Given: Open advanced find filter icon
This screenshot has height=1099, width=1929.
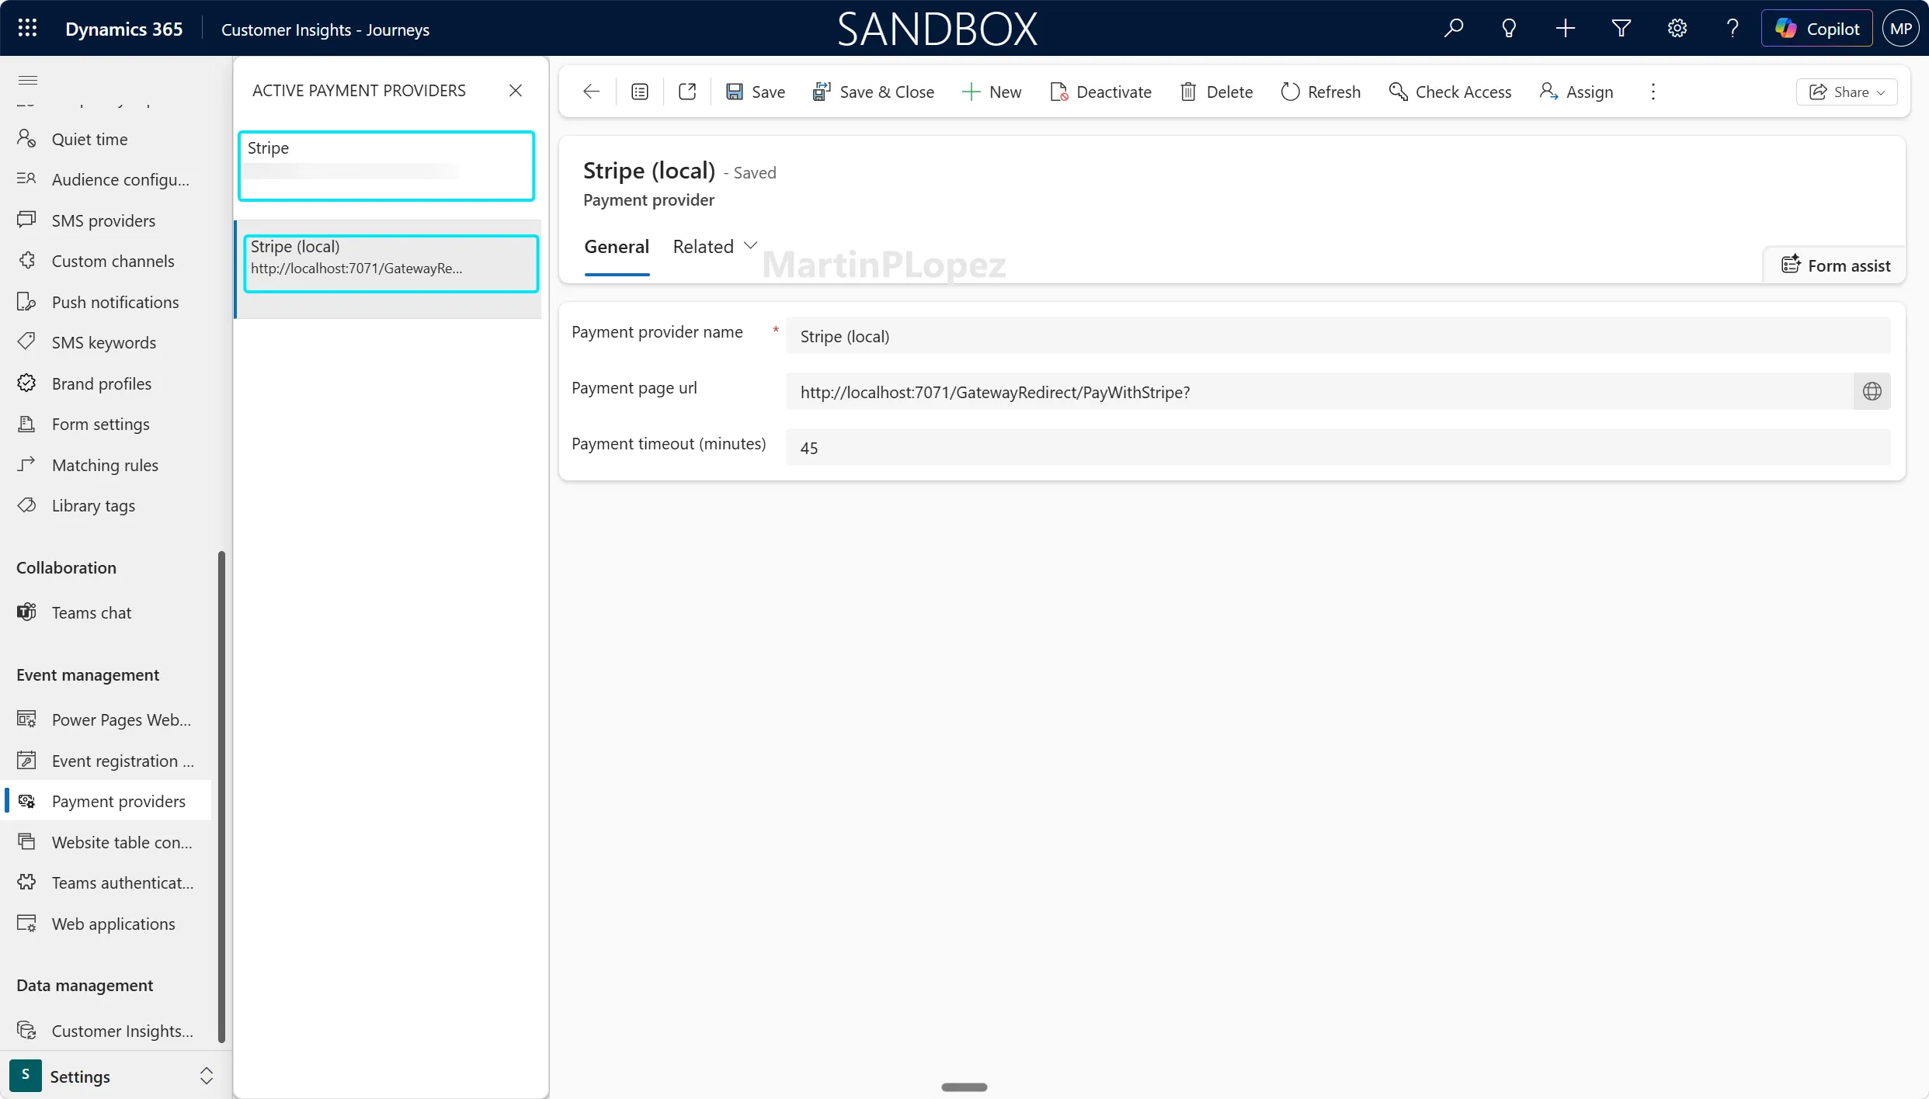Looking at the screenshot, I should 1621,29.
